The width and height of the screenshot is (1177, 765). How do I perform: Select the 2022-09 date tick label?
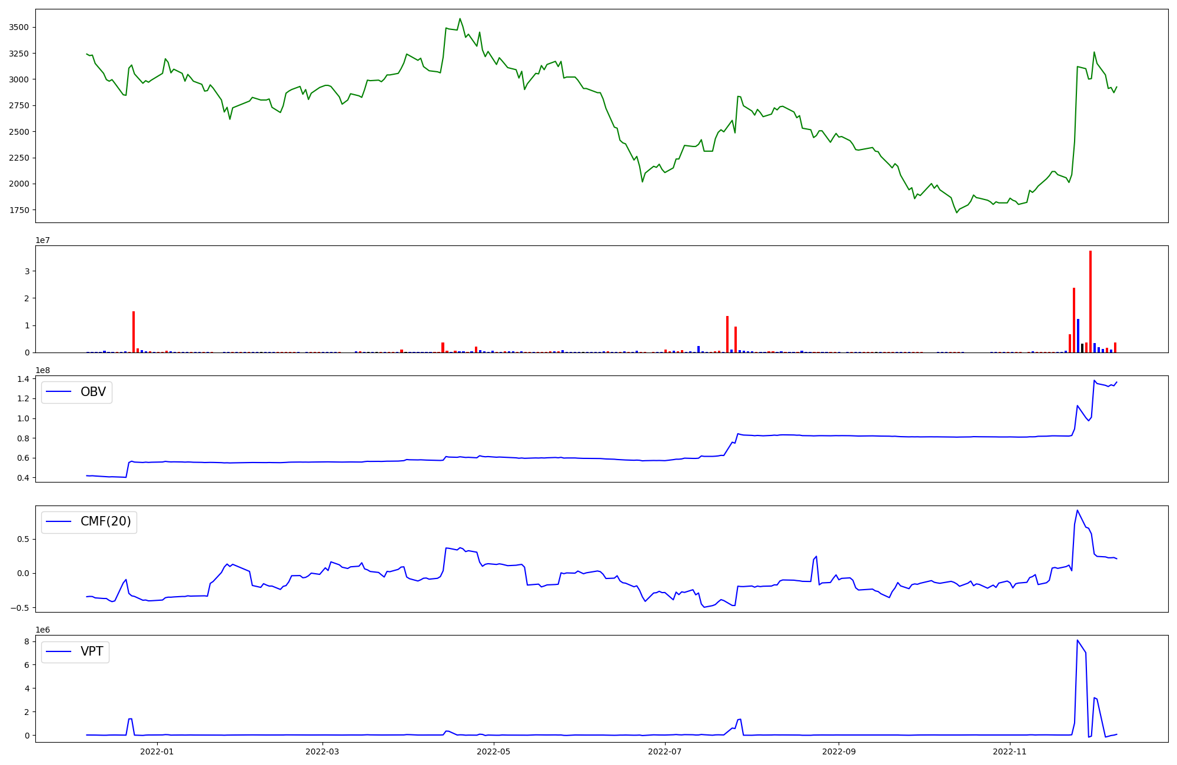[839, 751]
